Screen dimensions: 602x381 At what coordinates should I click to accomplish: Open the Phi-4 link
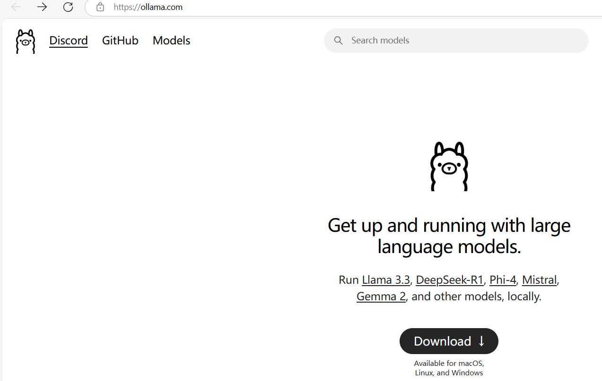[x=503, y=280]
